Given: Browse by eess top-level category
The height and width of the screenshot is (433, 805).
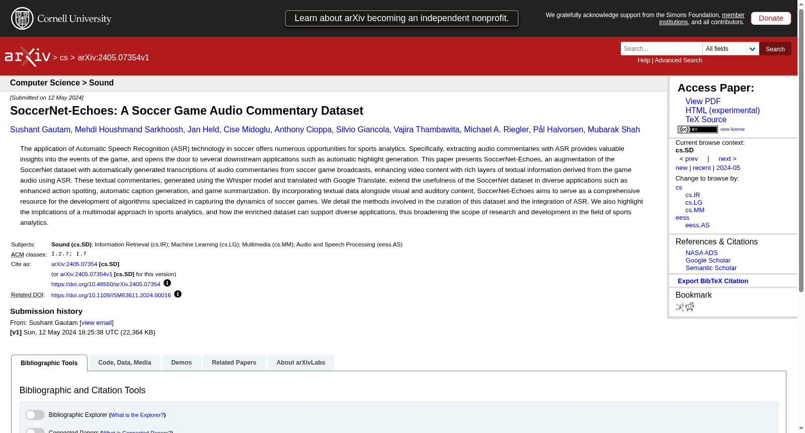Looking at the screenshot, I should 682,218.
